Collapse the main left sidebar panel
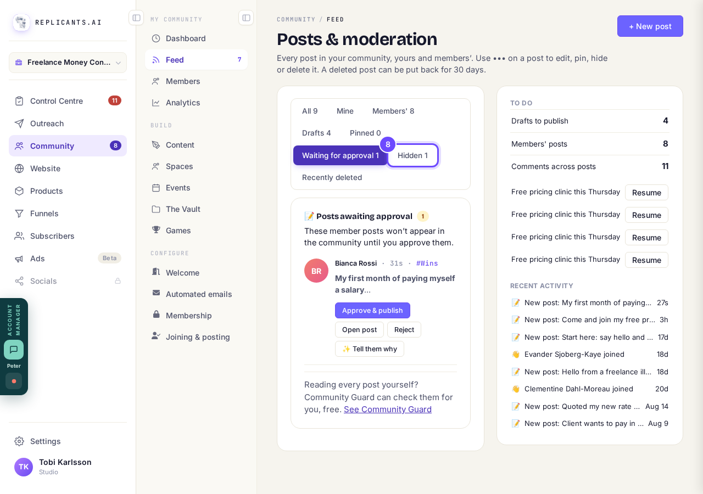Viewport: 703px width, 494px height. pyautogui.click(x=136, y=18)
